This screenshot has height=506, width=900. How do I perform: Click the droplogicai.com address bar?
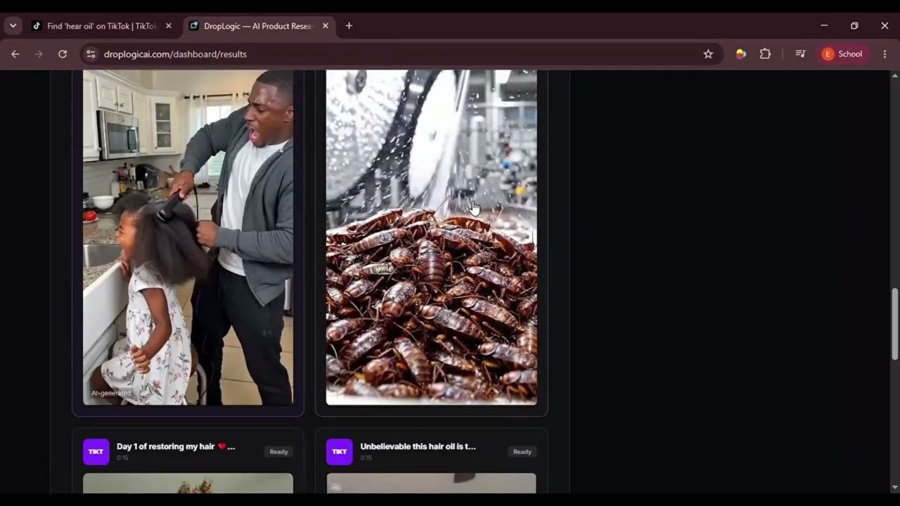[x=401, y=54]
